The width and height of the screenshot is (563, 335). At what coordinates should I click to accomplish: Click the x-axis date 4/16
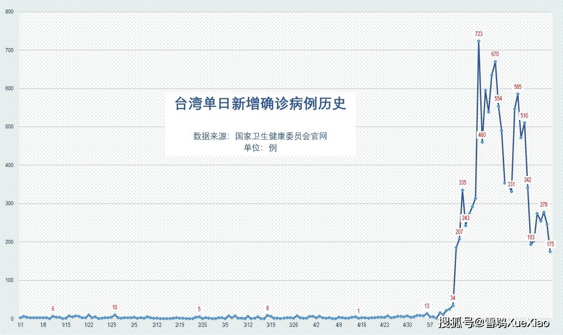point(362,324)
